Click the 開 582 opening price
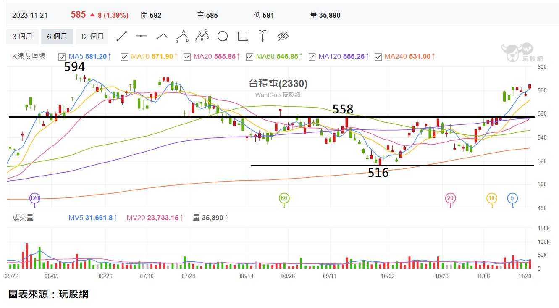The width and height of the screenshot is (559, 308). 151,15
